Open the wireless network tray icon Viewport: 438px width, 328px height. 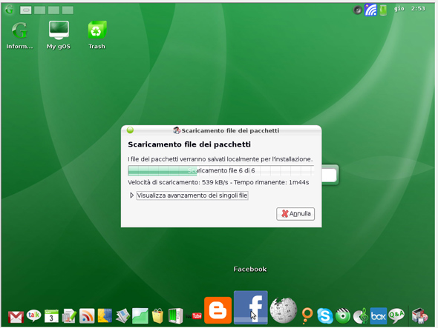tap(370, 10)
